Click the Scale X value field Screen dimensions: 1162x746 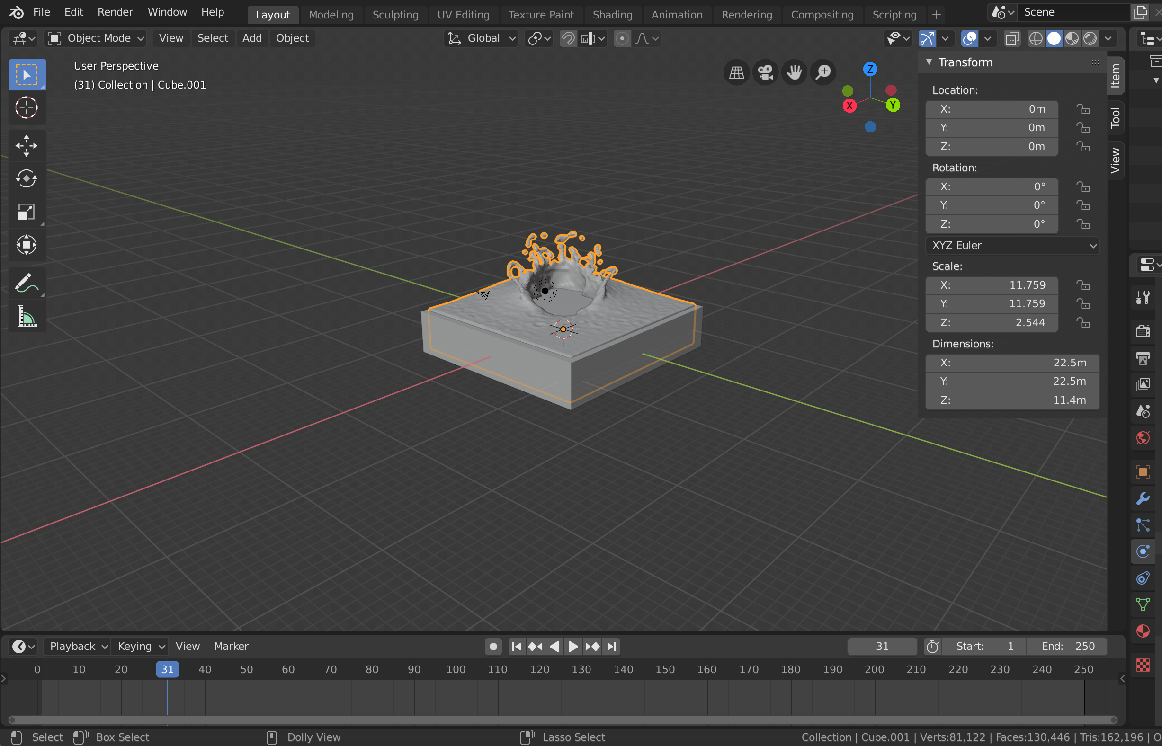(x=992, y=285)
